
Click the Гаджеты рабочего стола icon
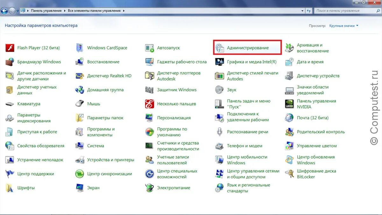pos(150,62)
